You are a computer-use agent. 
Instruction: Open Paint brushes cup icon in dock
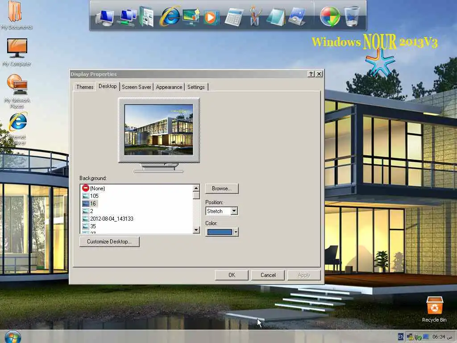255,17
